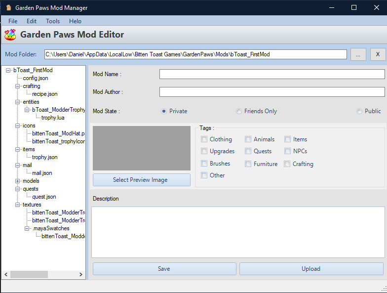Click the gray preview image placeholder
The width and height of the screenshot is (387, 293).
[142, 148]
